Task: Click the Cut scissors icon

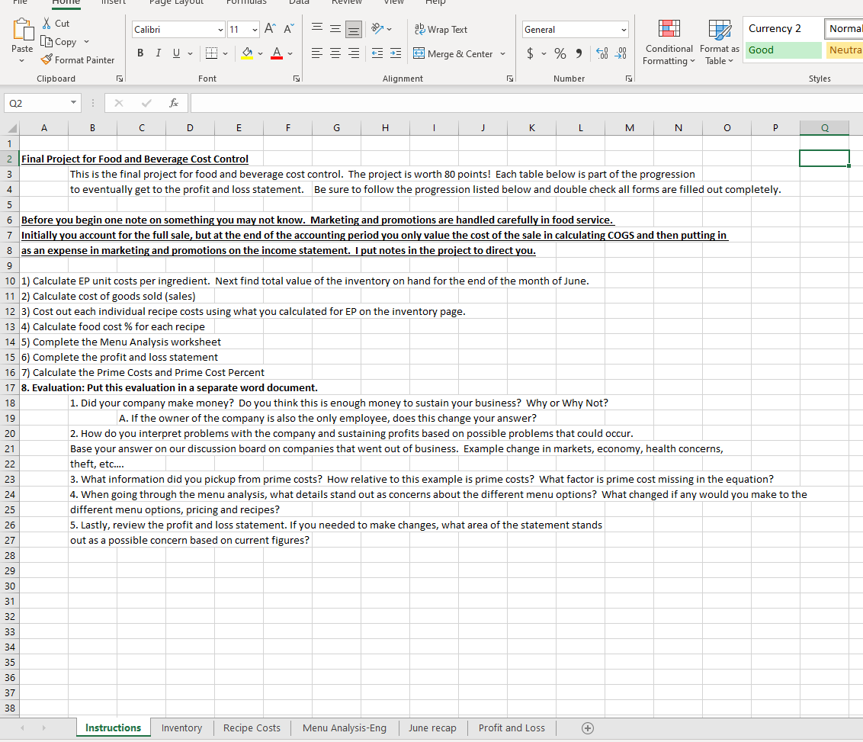Action: pos(47,23)
